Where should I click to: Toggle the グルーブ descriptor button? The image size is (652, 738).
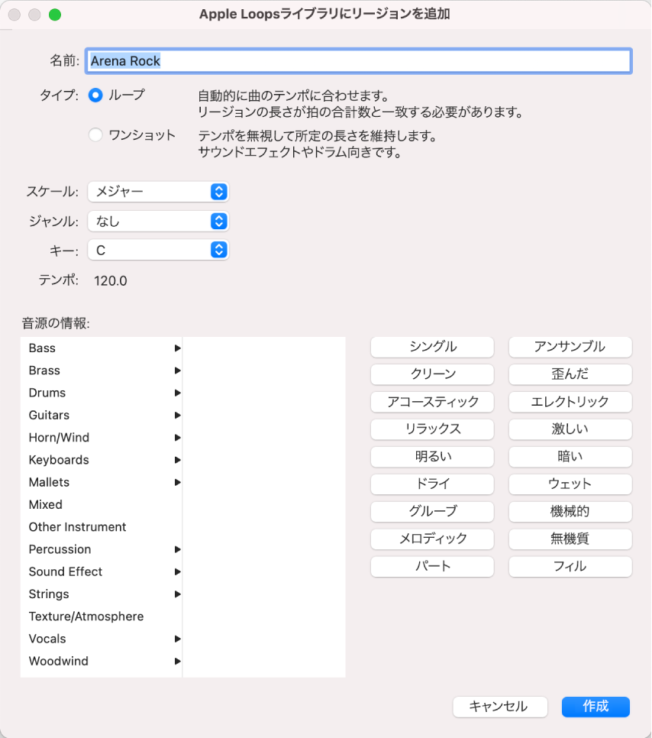click(x=432, y=511)
